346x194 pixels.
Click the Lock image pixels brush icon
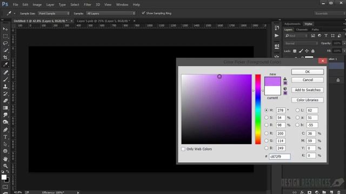pyautogui.click(x=301, y=51)
